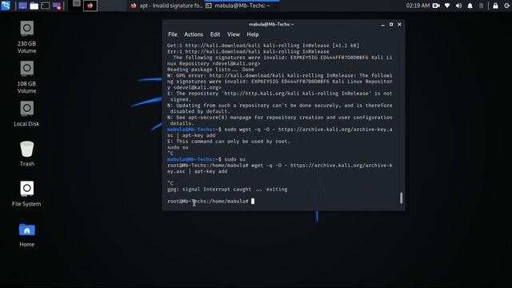Select the Local Disk desktop icon
This screenshot has height=288, width=512.
[x=26, y=114]
